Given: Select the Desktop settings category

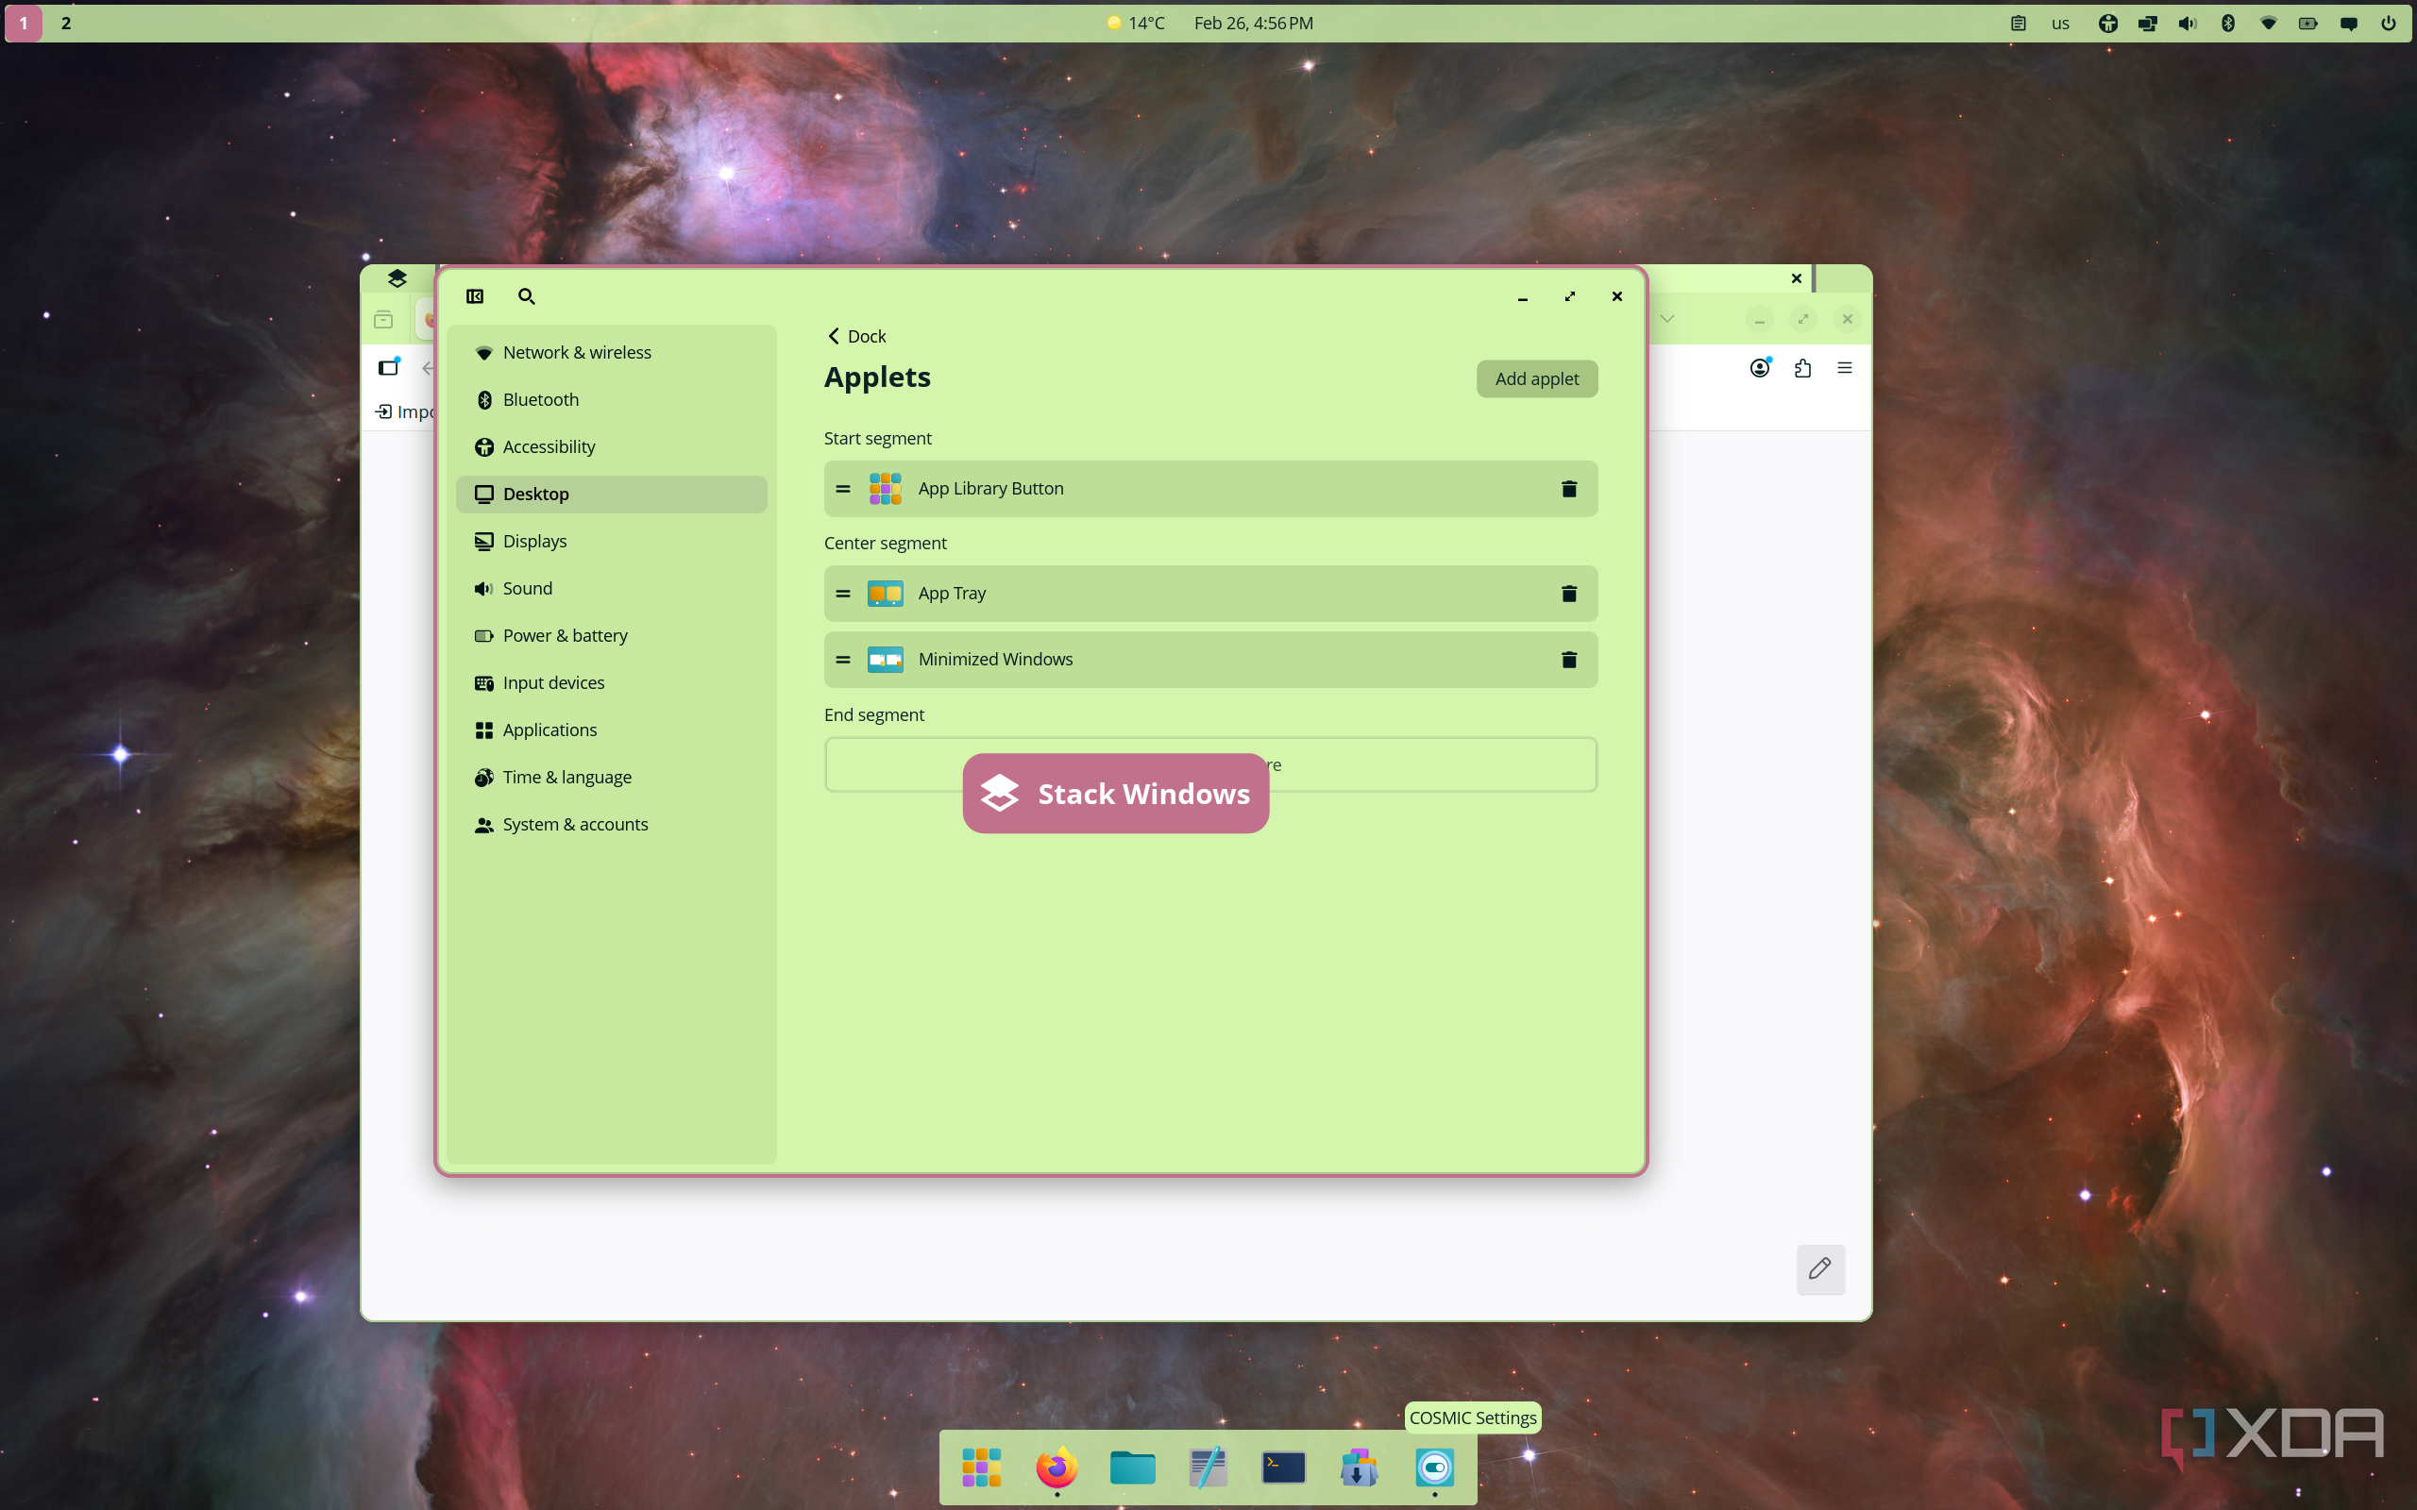Looking at the screenshot, I should point(611,495).
